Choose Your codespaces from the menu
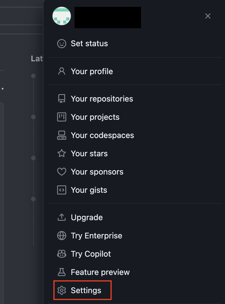 tap(102, 135)
